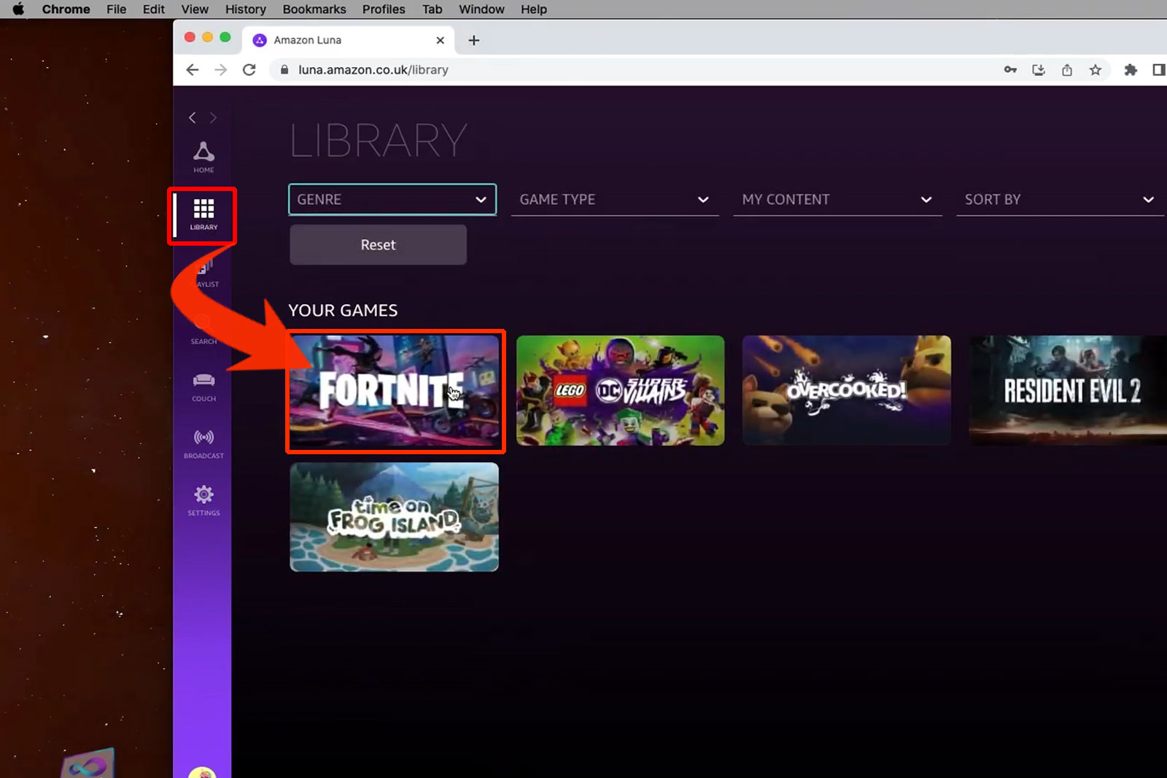Screen dimensions: 1167x778
Task: Expand the Genre dropdown
Action: (x=392, y=200)
